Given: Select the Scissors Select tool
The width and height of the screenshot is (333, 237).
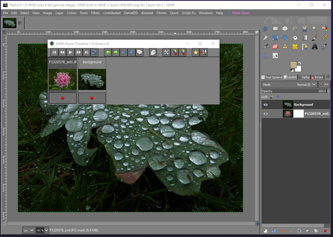Looking at the screenshot, I should (x=305, y=29).
